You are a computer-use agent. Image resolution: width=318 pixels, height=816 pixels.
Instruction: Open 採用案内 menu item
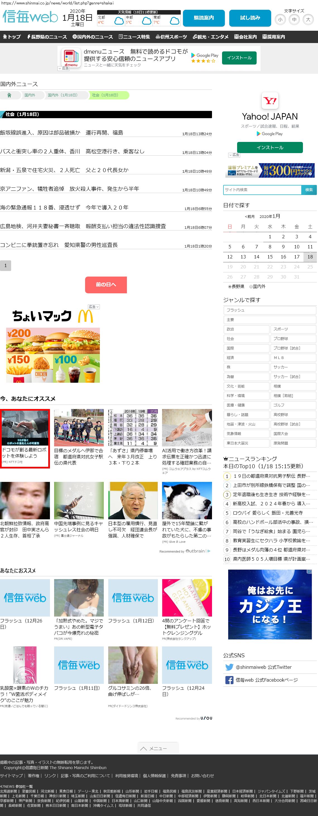coord(274,37)
